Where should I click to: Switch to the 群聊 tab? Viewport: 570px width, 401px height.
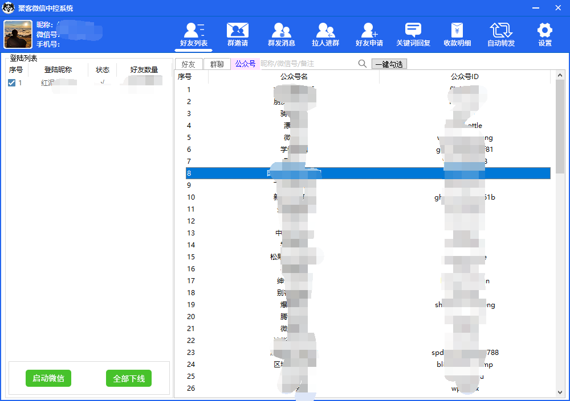coord(217,64)
